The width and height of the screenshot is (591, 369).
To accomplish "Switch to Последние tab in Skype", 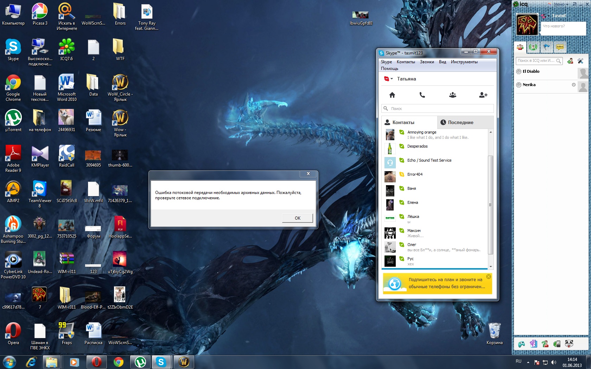I will (465, 122).
